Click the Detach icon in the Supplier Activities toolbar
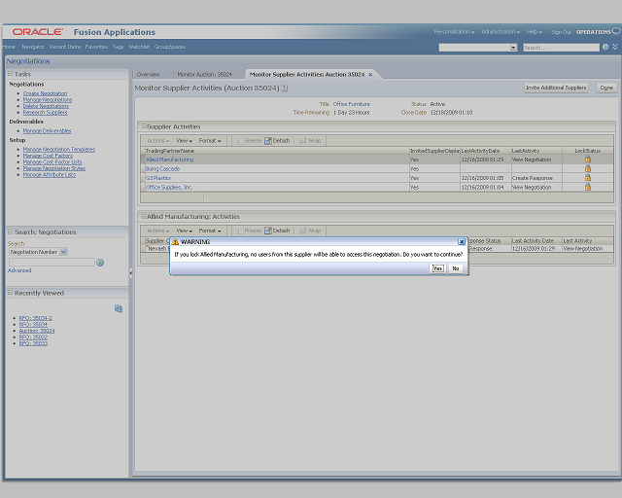The width and height of the screenshot is (622, 498). (268, 141)
